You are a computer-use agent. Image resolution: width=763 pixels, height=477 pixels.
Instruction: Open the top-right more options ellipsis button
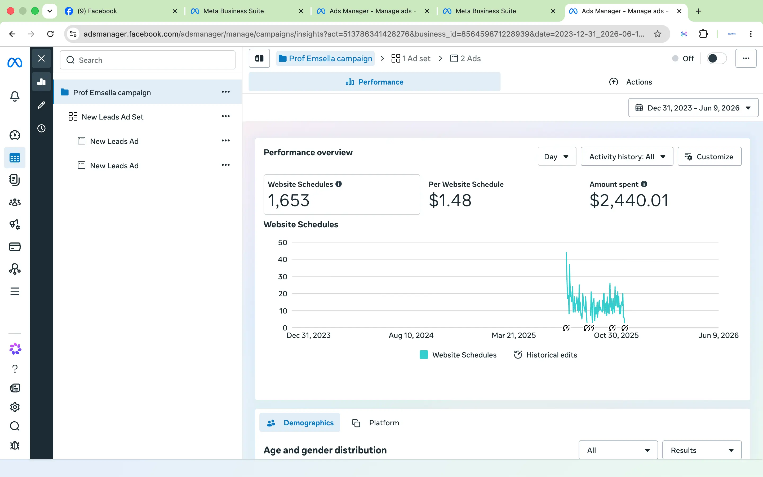746,58
